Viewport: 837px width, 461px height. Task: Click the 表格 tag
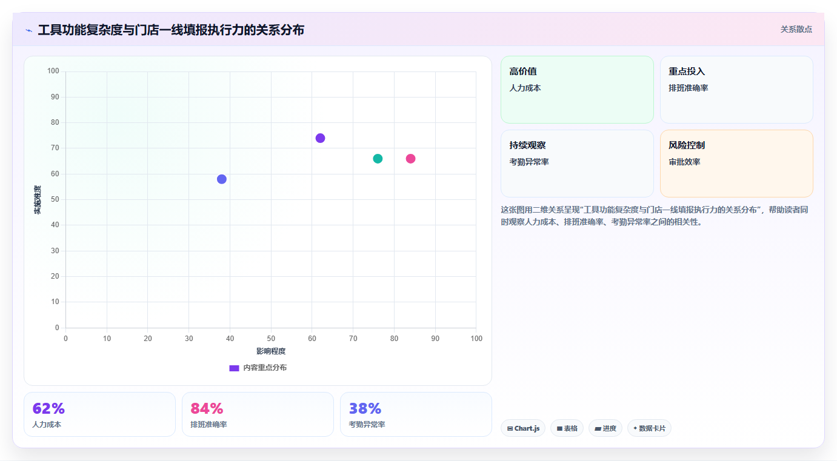567,428
